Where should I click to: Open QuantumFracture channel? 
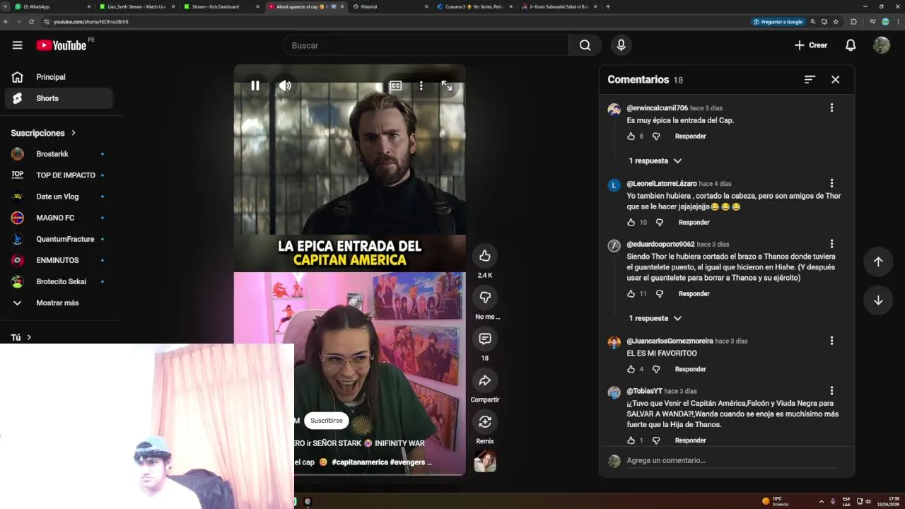coord(59,239)
